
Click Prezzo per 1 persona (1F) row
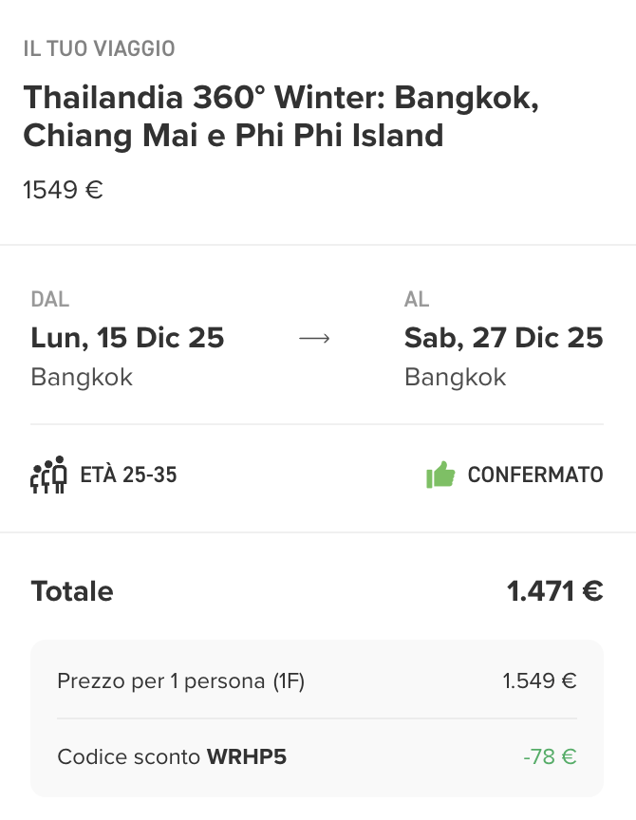181,680
